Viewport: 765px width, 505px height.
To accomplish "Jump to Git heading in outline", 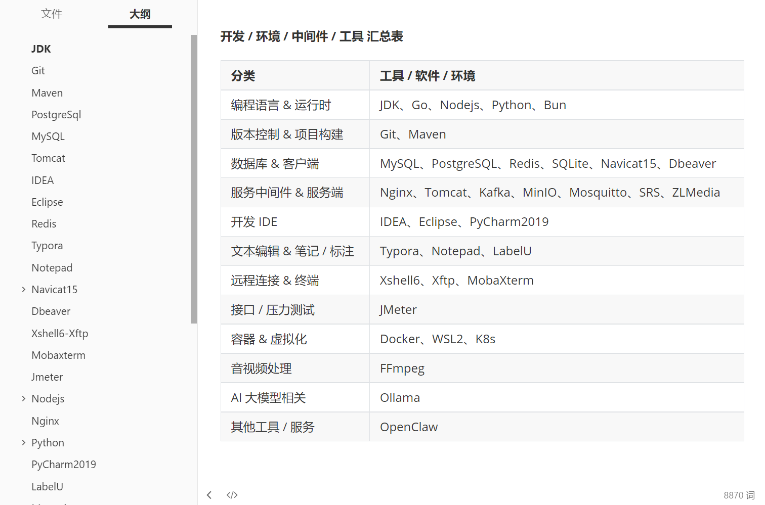I will point(38,71).
